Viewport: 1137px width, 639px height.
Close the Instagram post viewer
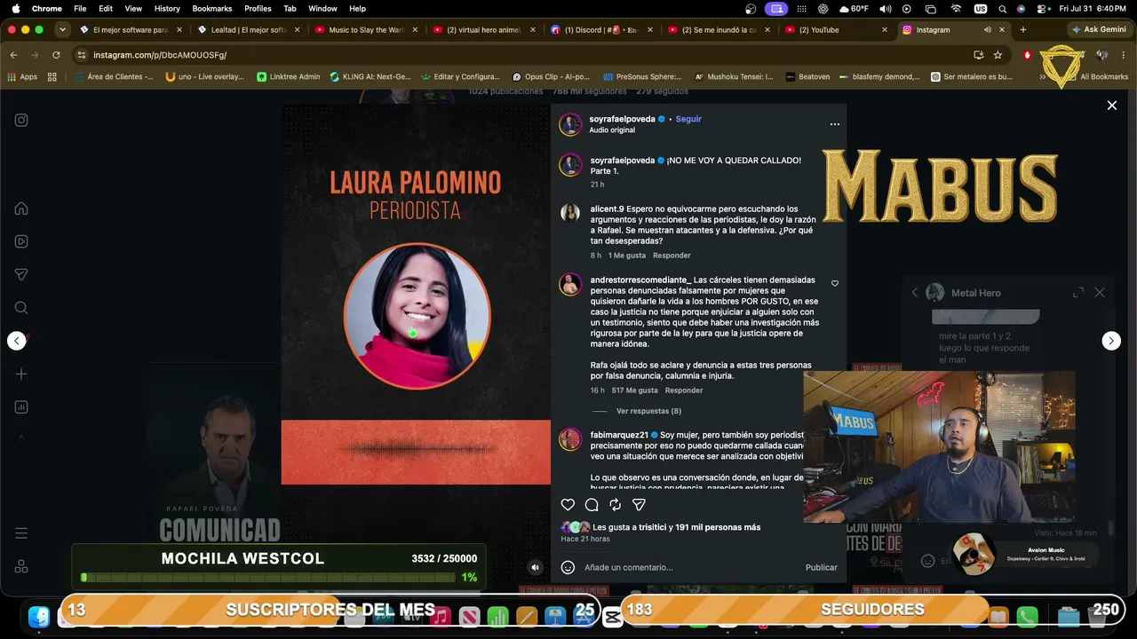pos(1111,105)
